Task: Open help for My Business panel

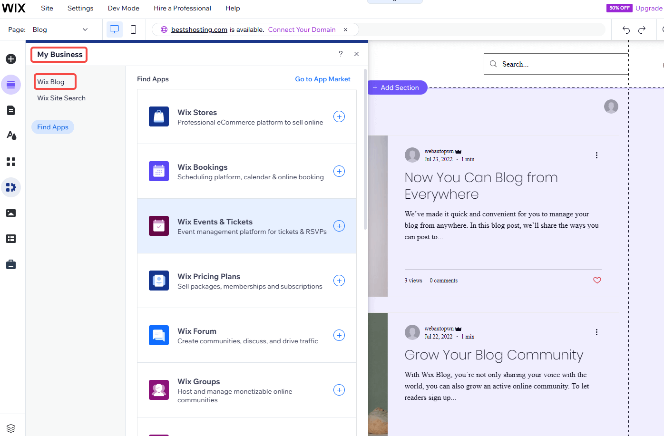Action: point(341,54)
